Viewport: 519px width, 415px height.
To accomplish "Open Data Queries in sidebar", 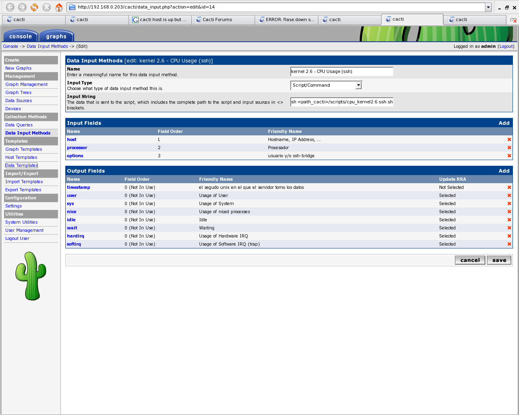I will click(19, 125).
